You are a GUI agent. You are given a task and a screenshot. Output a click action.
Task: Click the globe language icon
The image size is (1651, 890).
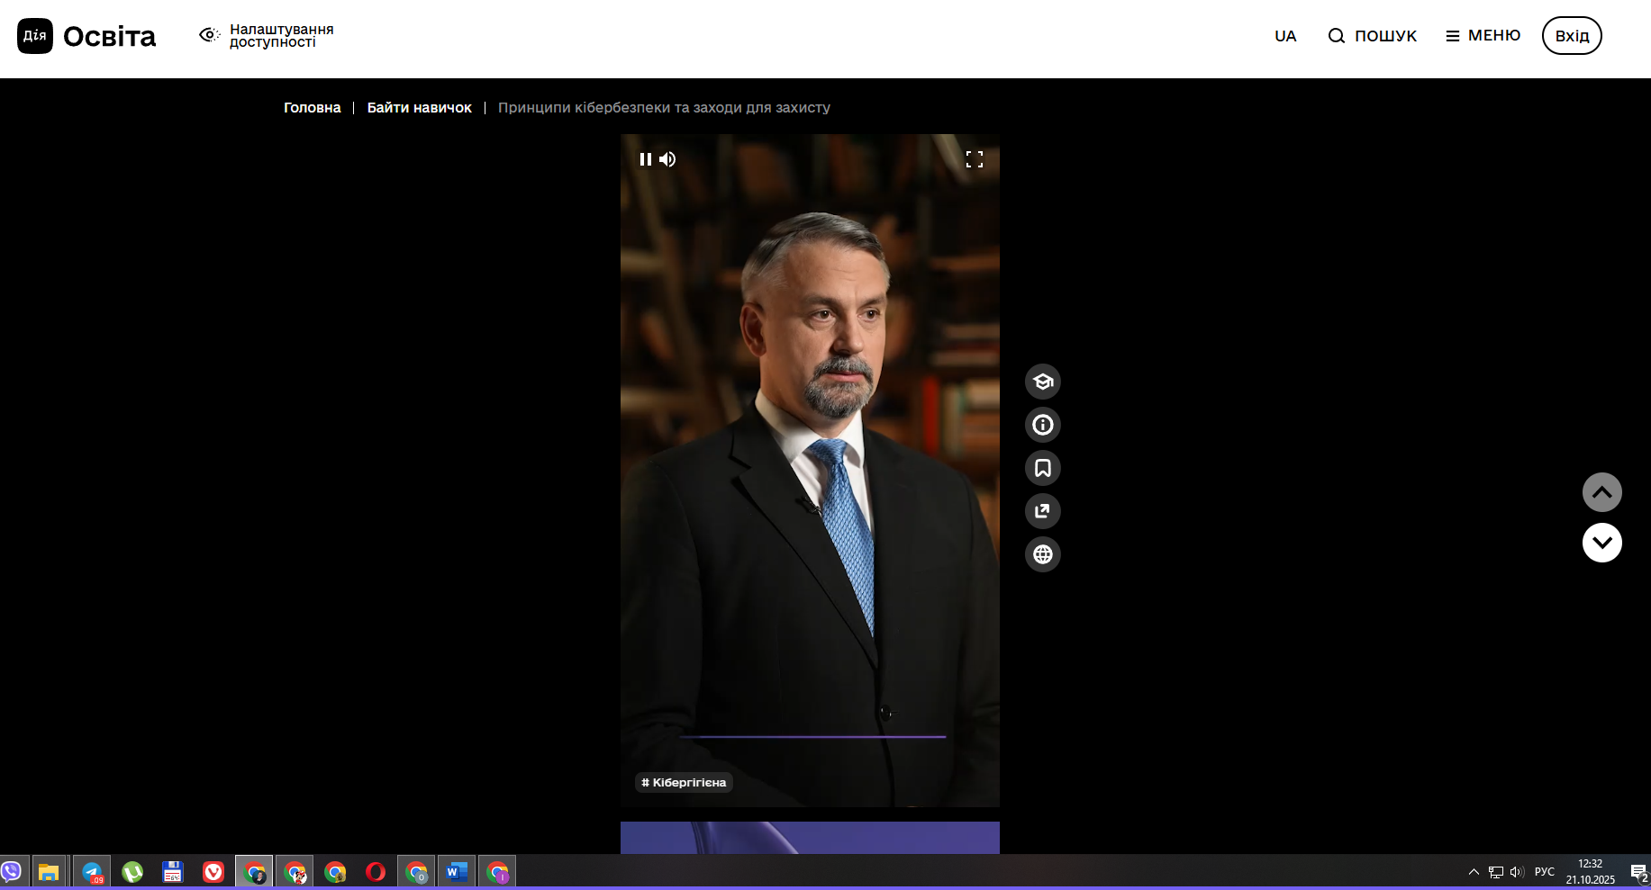click(x=1042, y=554)
